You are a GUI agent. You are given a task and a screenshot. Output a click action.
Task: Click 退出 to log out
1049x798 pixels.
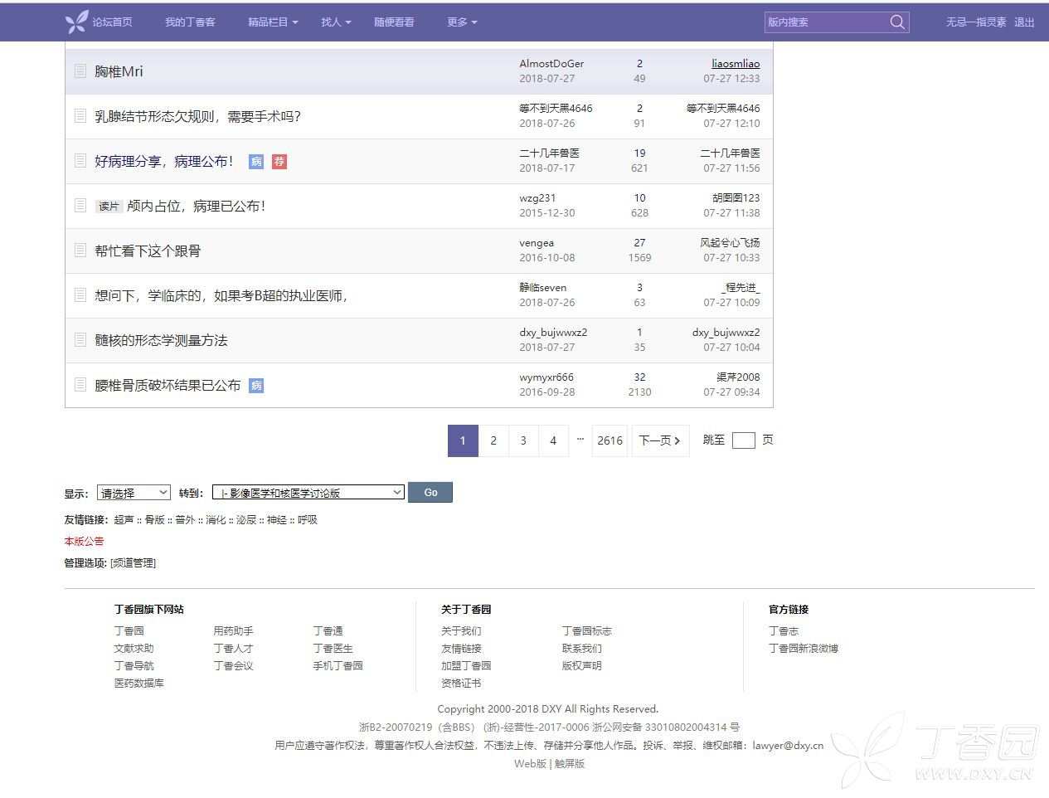1024,22
